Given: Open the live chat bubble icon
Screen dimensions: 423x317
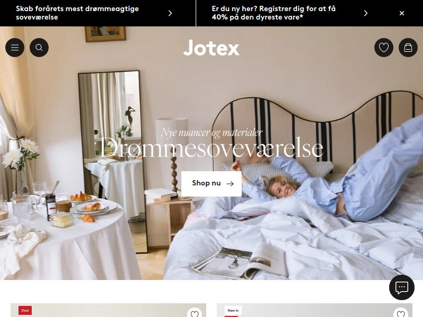Looking at the screenshot, I should click(402, 287).
